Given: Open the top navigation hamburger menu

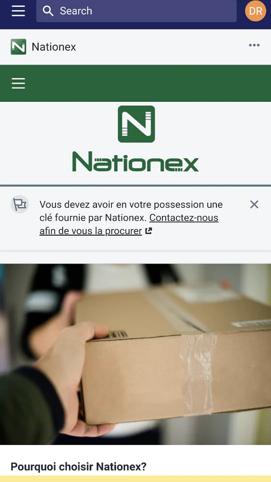Looking at the screenshot, I should tap(18, 11).
